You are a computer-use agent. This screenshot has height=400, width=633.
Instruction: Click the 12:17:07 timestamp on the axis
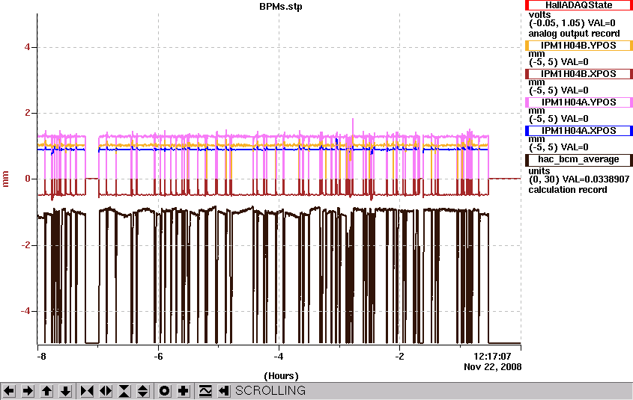point(492,357)
